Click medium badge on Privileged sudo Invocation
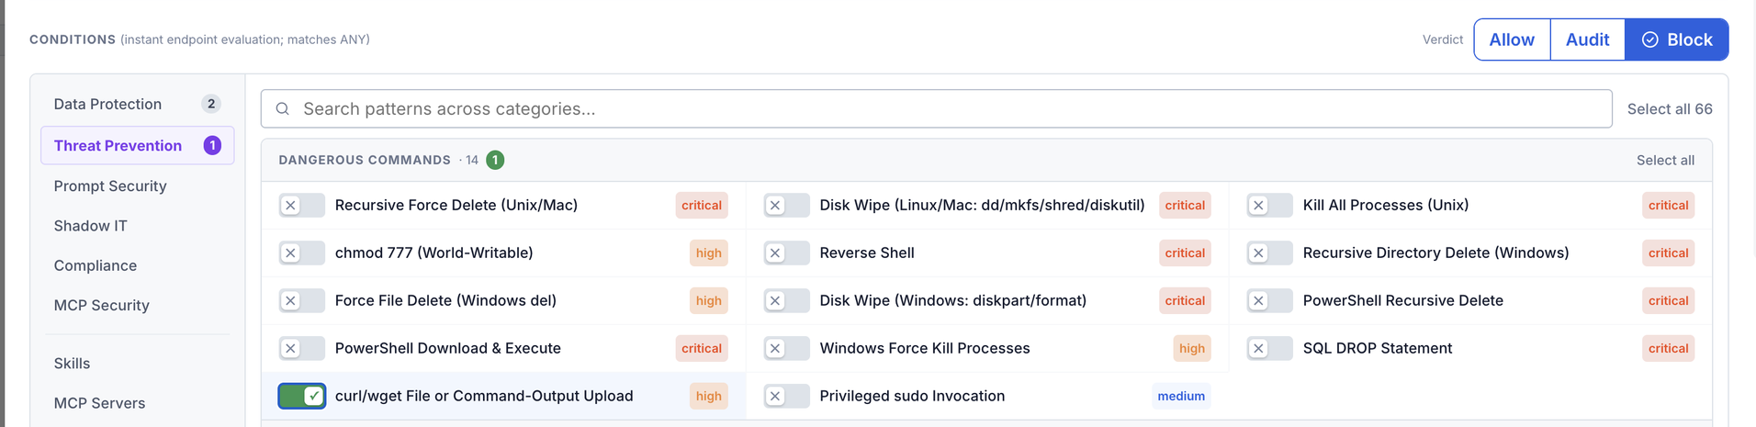1756x427 pixels. (x=1181, y=397)
